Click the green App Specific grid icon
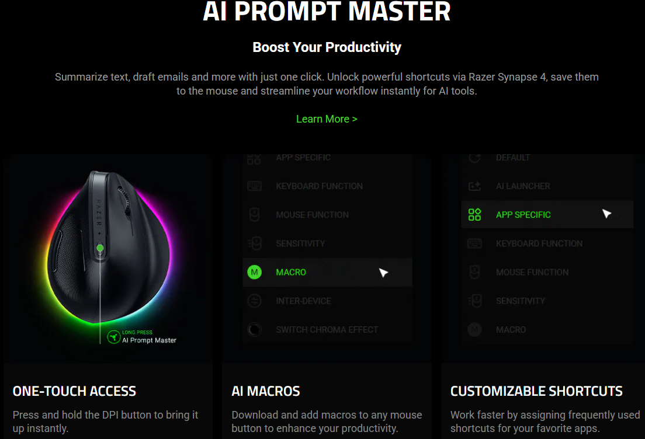The image size is (645, 439). tap(474, 215)
